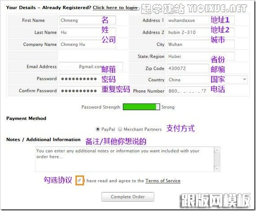Click the Address 2 input field
Viewport: 256px width, 211px height.
click(x=201, y=32)
